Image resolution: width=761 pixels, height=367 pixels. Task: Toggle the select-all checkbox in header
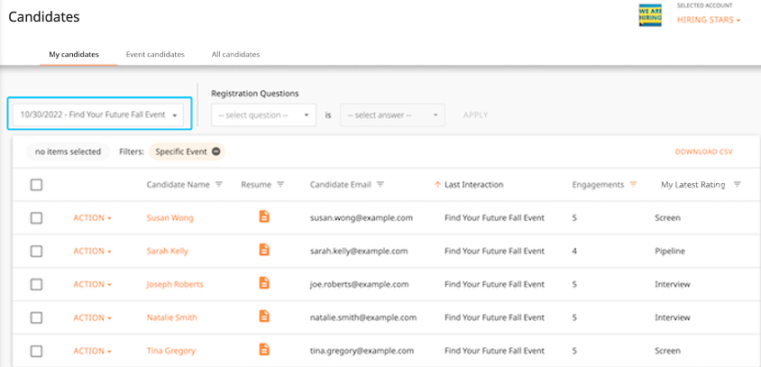pos(36,185)
